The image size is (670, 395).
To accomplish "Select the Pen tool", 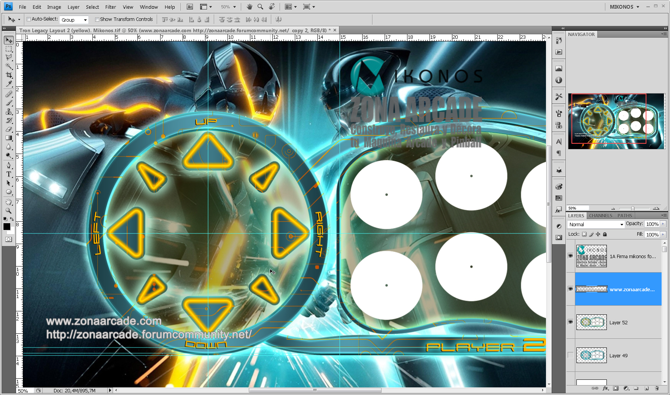I will pos(9,165).
